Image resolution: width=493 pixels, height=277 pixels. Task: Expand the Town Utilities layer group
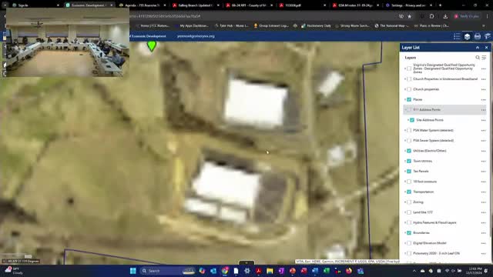(x=405, y=161)
